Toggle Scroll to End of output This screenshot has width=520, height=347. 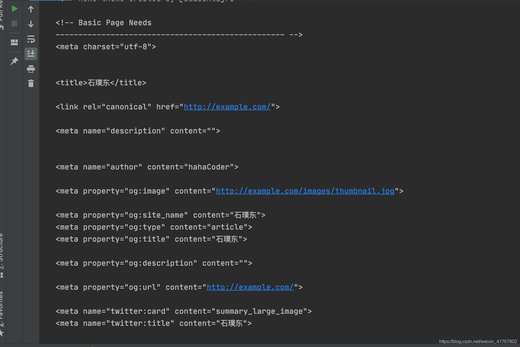click(x=31, y=54)
